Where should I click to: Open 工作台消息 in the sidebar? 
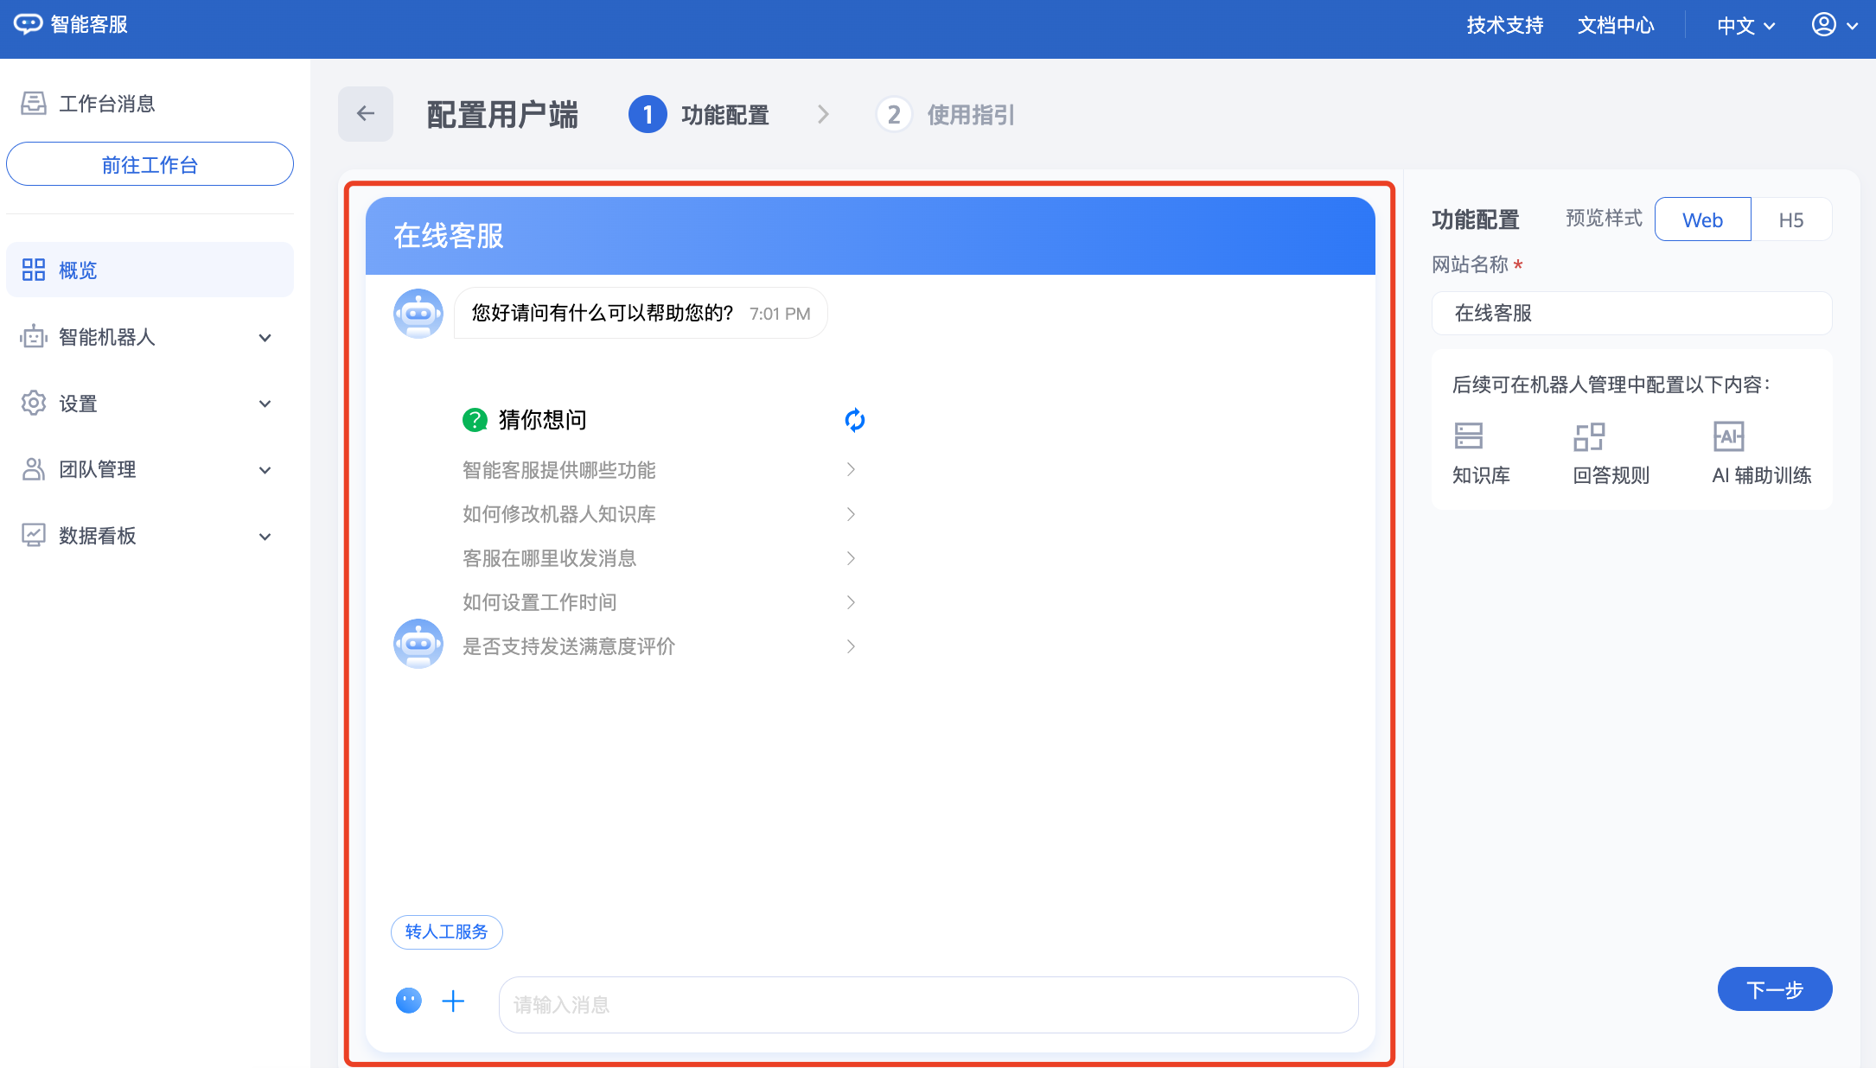point(105,104)
